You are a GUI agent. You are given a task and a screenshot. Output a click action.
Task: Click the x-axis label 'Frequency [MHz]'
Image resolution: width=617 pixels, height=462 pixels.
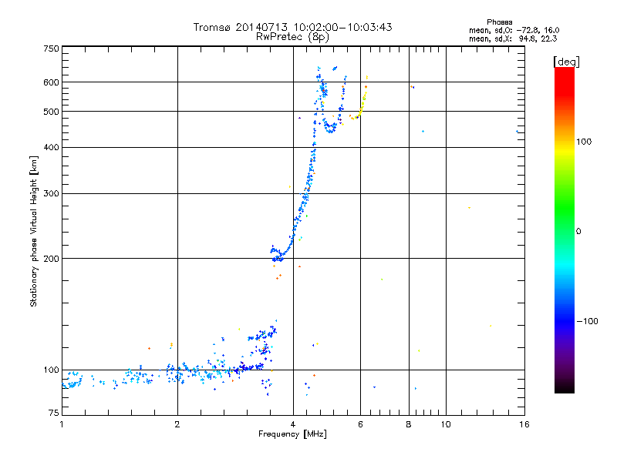[292, 434]
